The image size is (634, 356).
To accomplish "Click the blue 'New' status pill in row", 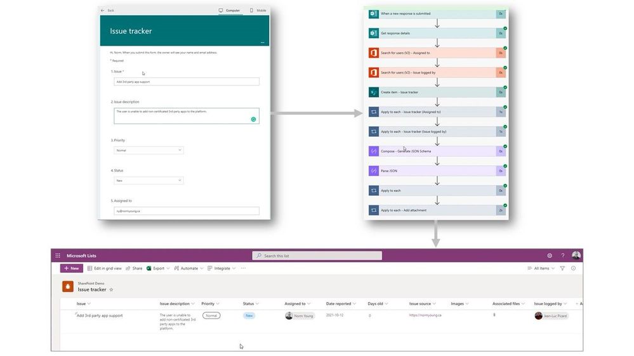I will point(249,315).
